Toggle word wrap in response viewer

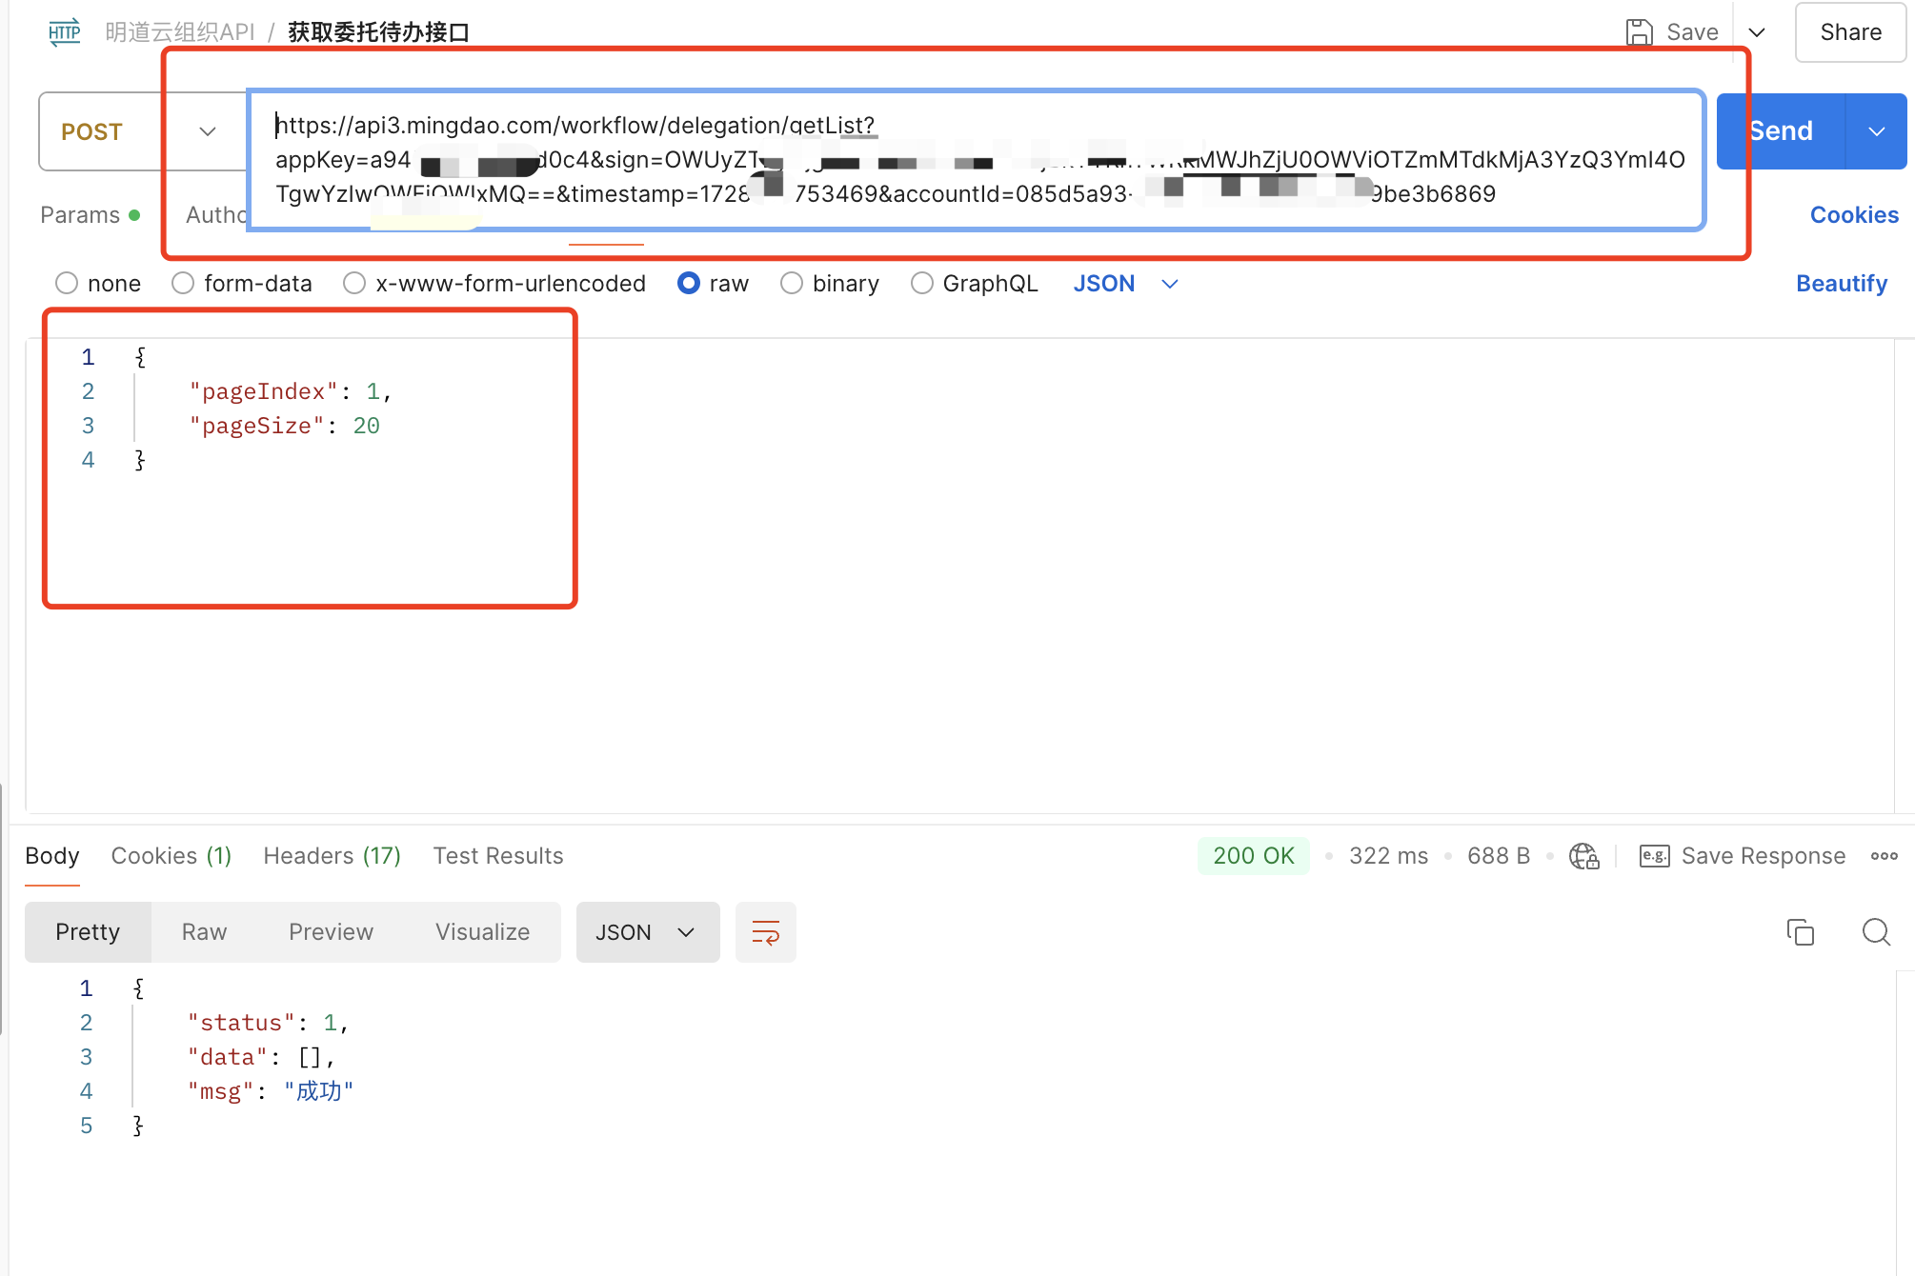click(x=765, y=932)
